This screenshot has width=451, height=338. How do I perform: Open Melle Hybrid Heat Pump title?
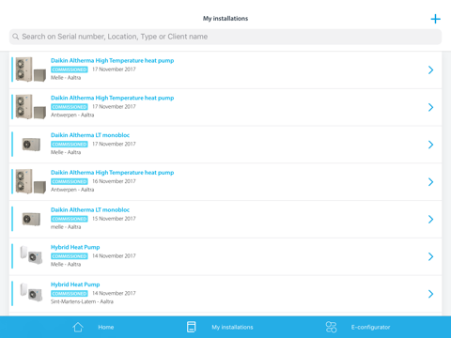[75, 247]
